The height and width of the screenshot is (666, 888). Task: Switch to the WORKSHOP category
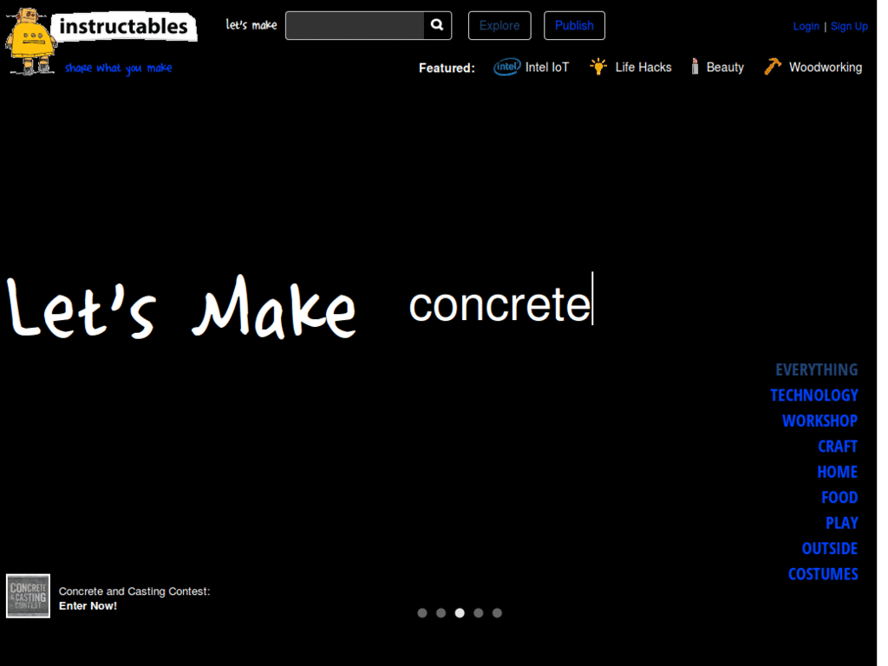pos(819,421)
